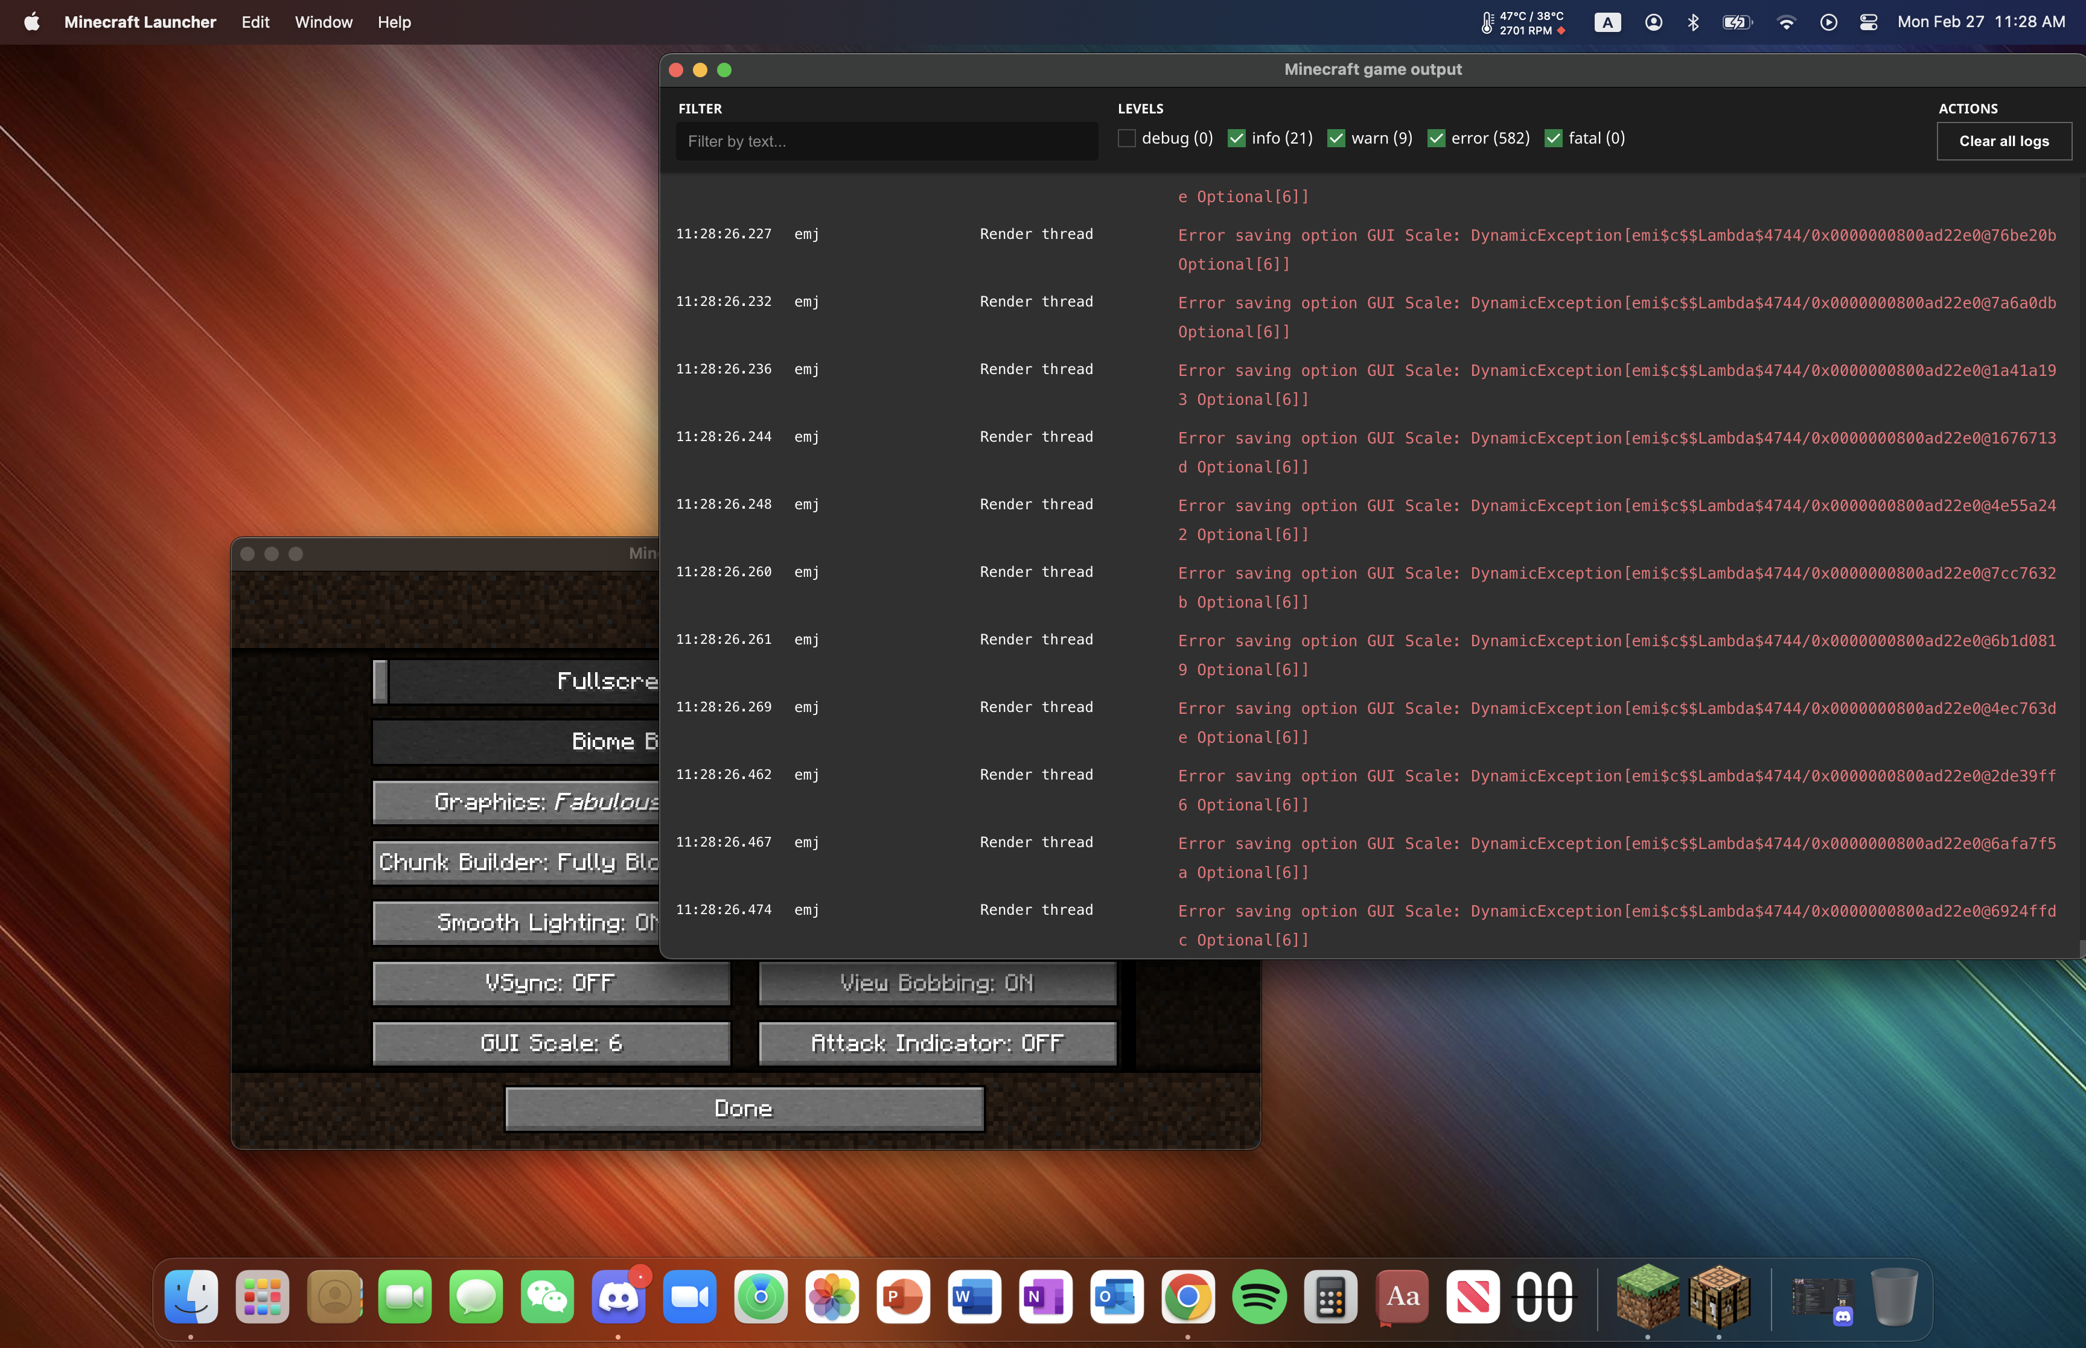Click the Fullscreen resolution slider handle
Screen dimensions: 2086x1348
point(381,681)
